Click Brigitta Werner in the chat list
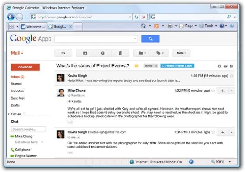Image resolution: width=245 pixels, height=172 pixels. (26, 156)
